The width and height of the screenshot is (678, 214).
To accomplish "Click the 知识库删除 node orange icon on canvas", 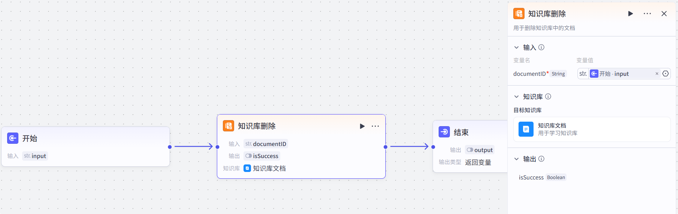I will click(229, 126).
